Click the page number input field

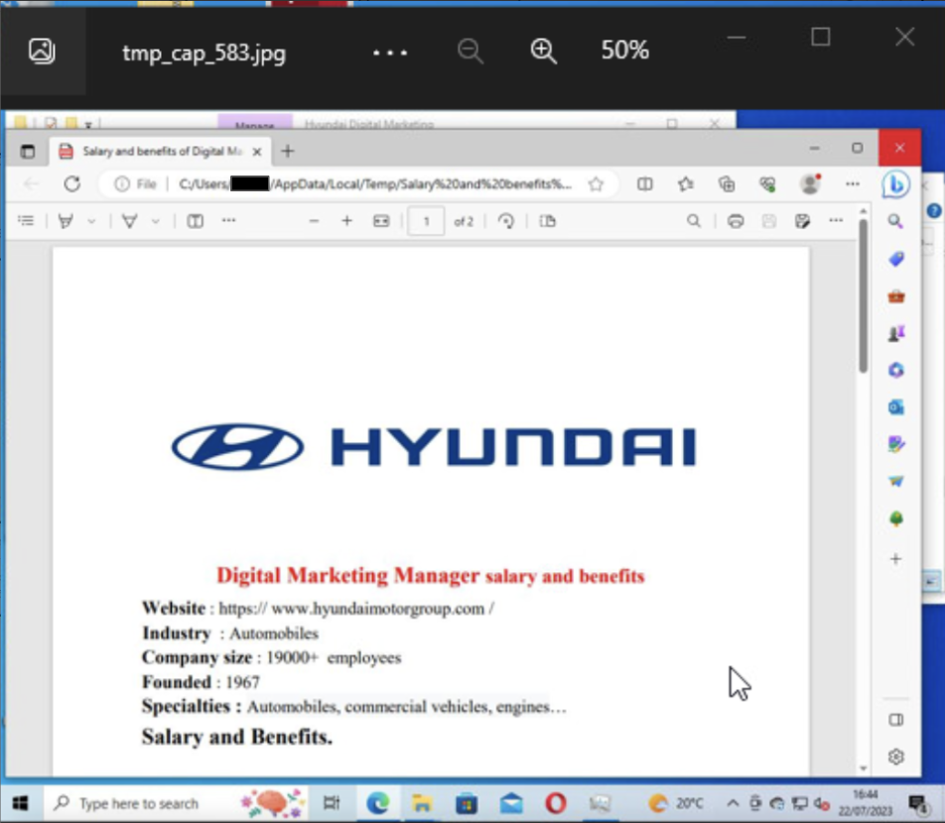click(x=427, y=221)
